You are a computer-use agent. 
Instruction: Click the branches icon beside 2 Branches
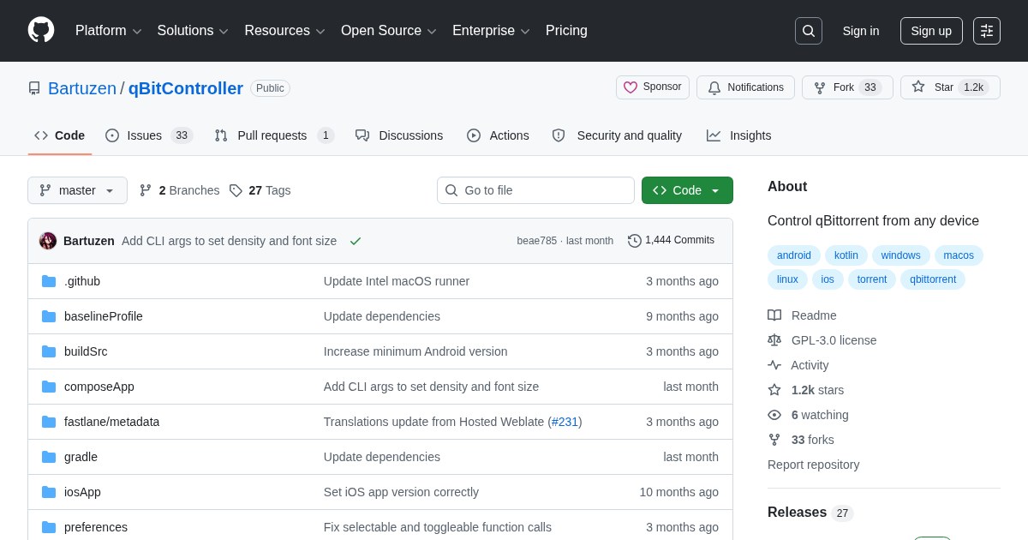(x=146, y=190)
